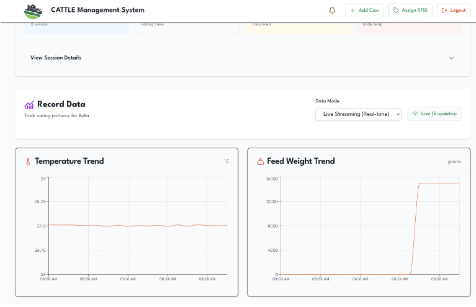
Task: Click Track eating patterns for Bella text
Action: coord(56,115)
